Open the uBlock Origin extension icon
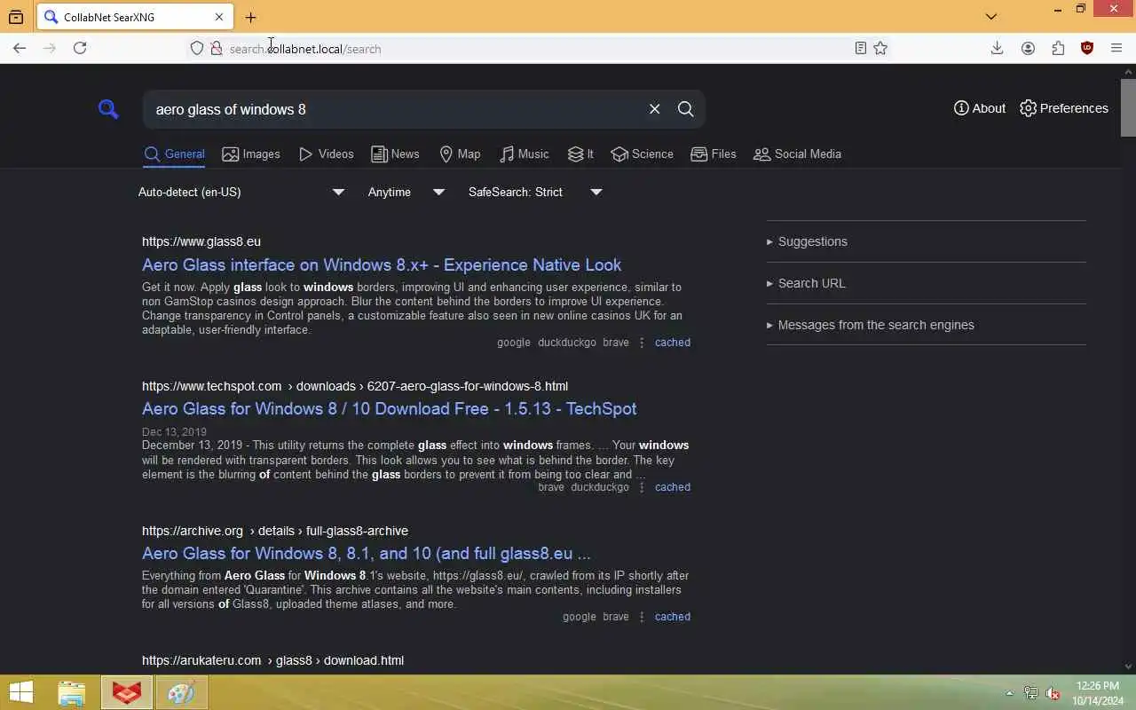This screenshot has height=710, width=1136. pyautogui.click(x=1087, y=49)
